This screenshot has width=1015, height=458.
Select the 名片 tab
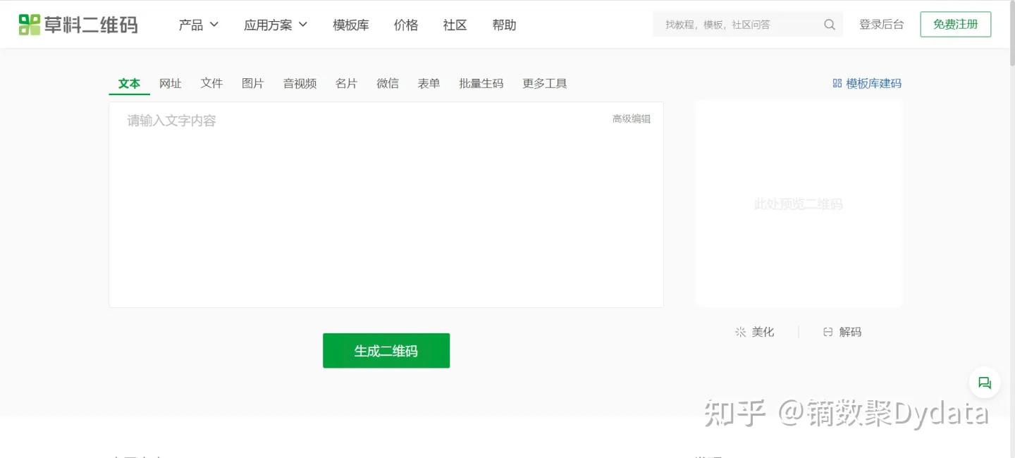click(346, 82)
